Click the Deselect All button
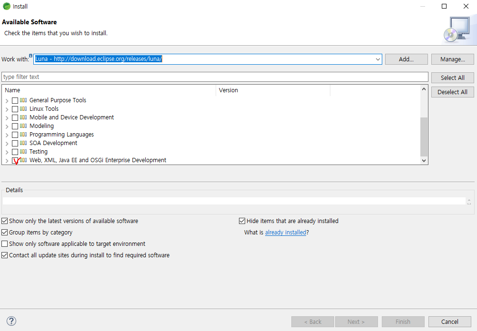The width and height of the screenshot is (477, 331). click(452, 92)
